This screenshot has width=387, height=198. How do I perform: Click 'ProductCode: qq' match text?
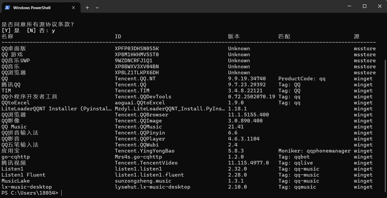pos(302,78)
